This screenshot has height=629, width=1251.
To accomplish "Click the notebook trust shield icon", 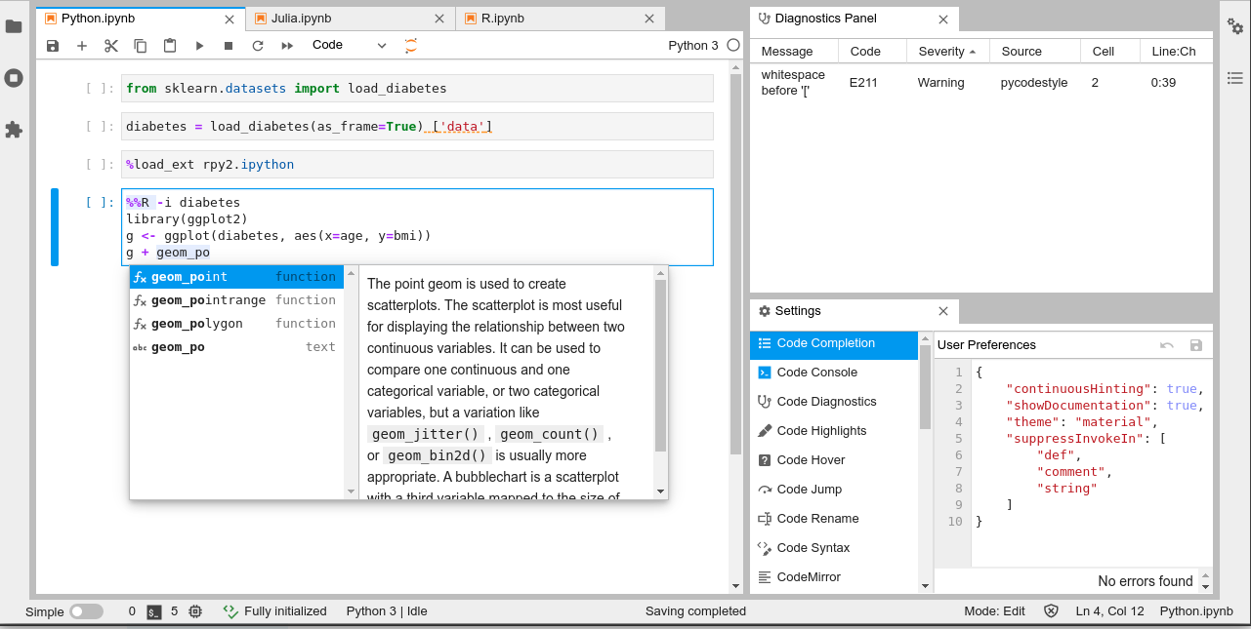I will [1051, 611].
